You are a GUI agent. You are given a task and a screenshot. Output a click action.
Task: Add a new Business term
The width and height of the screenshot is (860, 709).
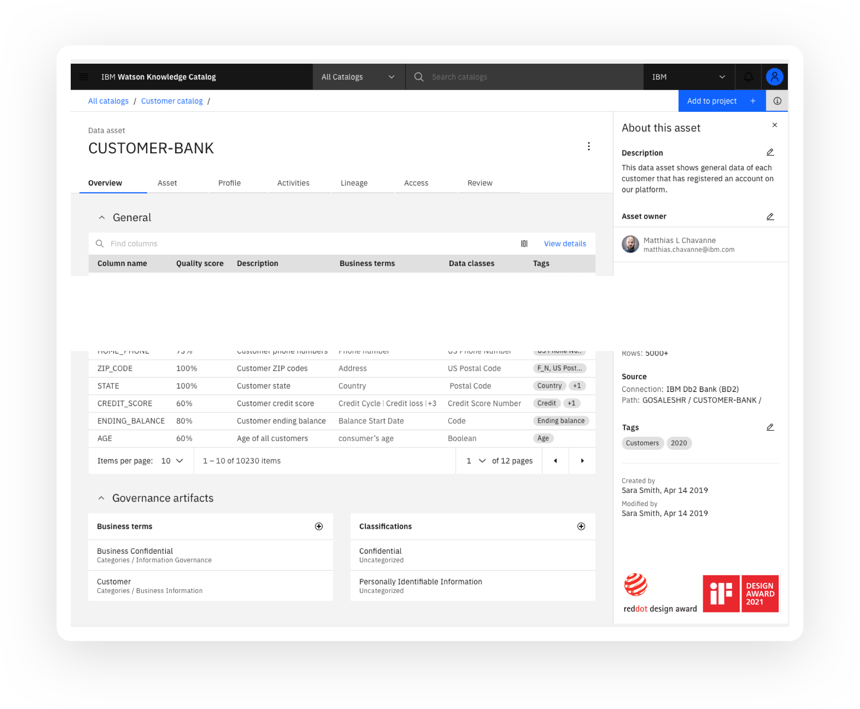[319, 526]
